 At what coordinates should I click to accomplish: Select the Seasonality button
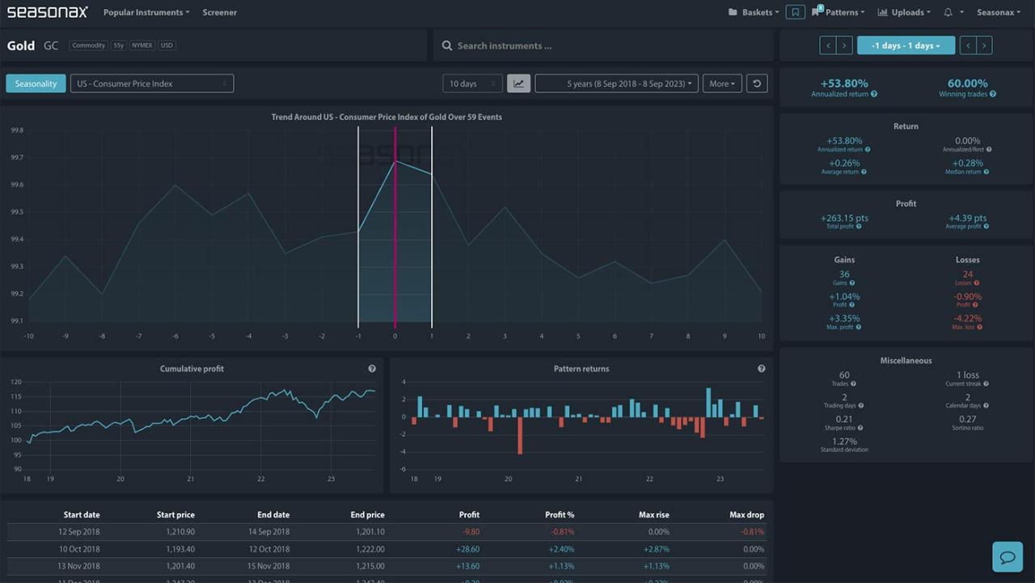click(x=36, y=83)
